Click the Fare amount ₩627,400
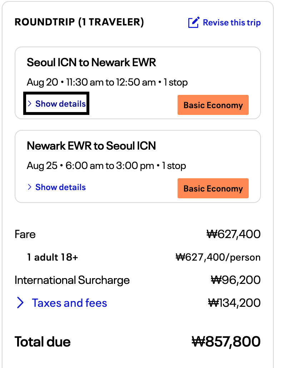 [x=234, y=234]
